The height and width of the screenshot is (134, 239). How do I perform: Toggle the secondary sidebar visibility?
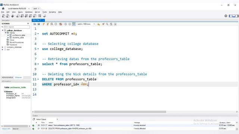tap(237, 16)
